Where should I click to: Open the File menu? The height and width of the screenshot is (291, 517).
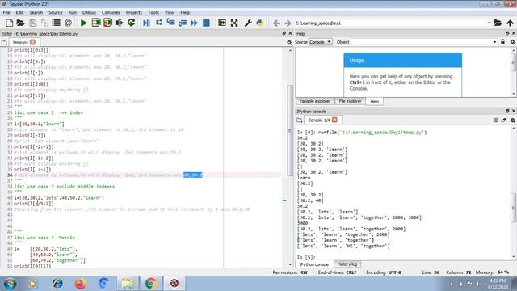[x=6, y=12]
